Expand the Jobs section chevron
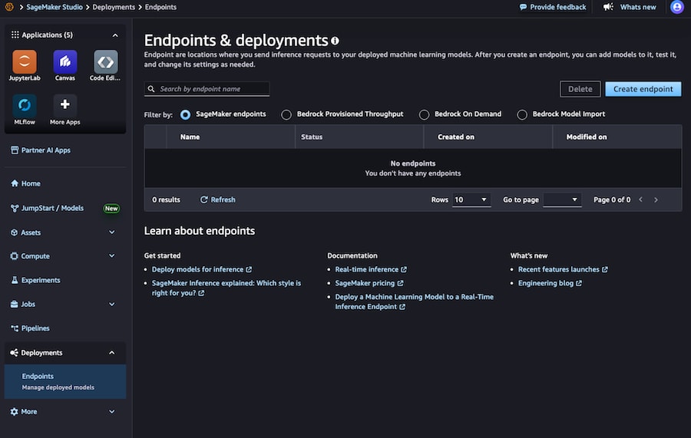Viewport: 691px width, 438px height. pyautogui.click(x=112, y=305)
